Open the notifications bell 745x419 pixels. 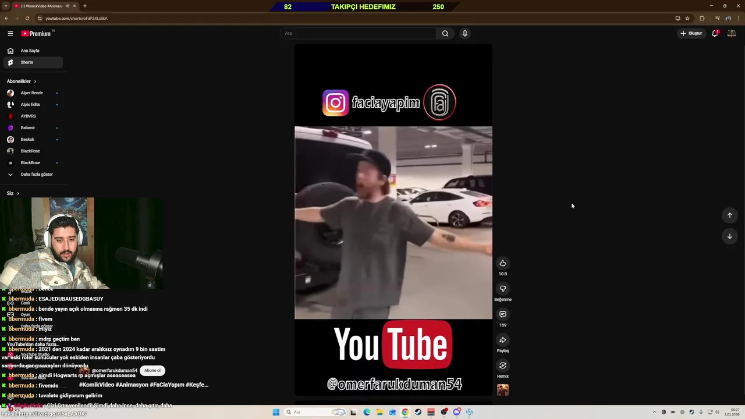coord(715,33)
